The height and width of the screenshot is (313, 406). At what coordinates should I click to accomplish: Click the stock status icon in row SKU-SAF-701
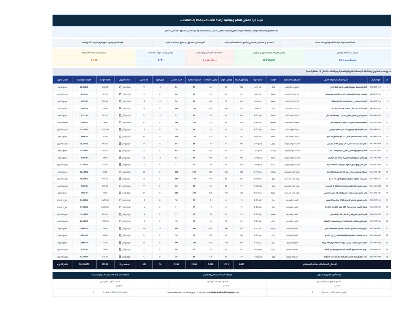click(120, 249)
